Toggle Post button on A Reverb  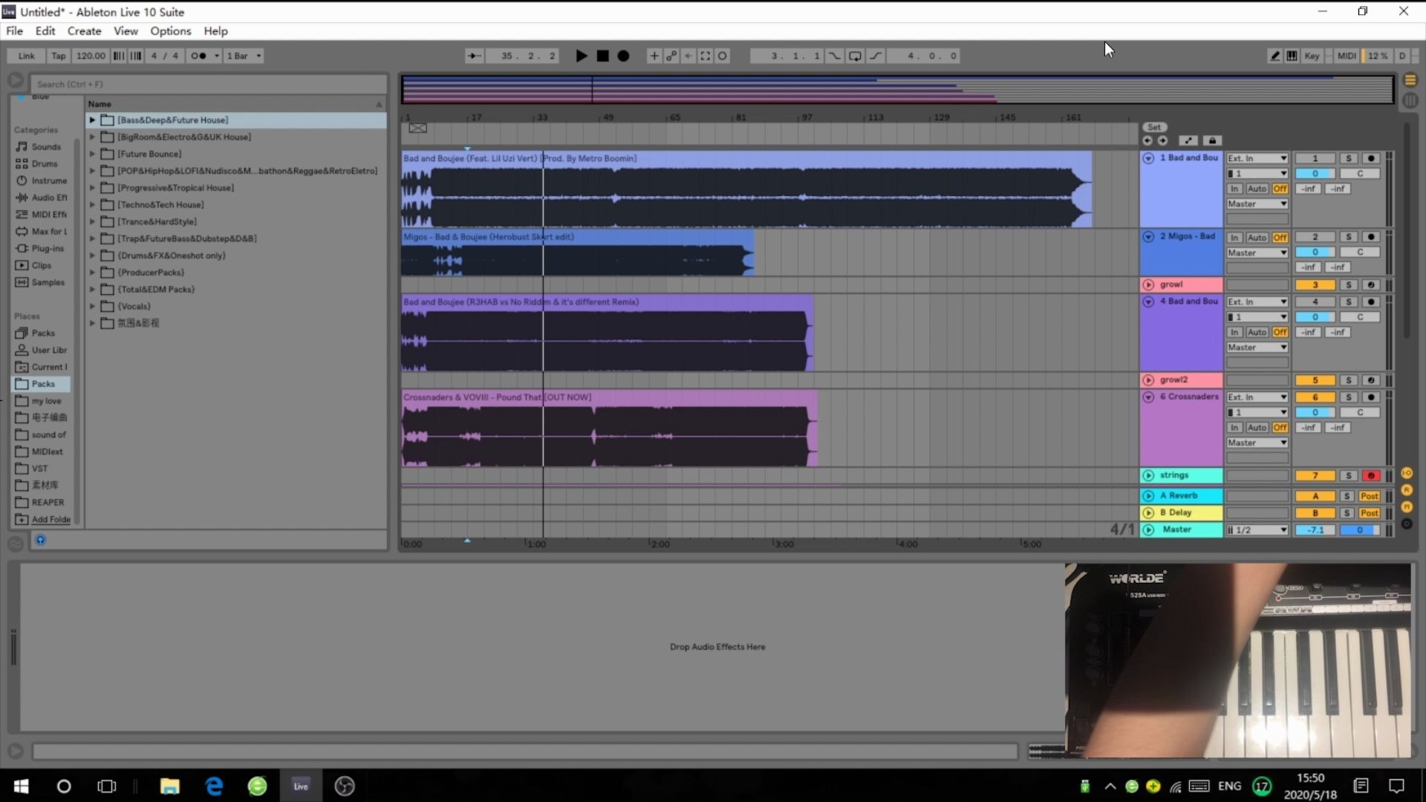[1370, 496]
